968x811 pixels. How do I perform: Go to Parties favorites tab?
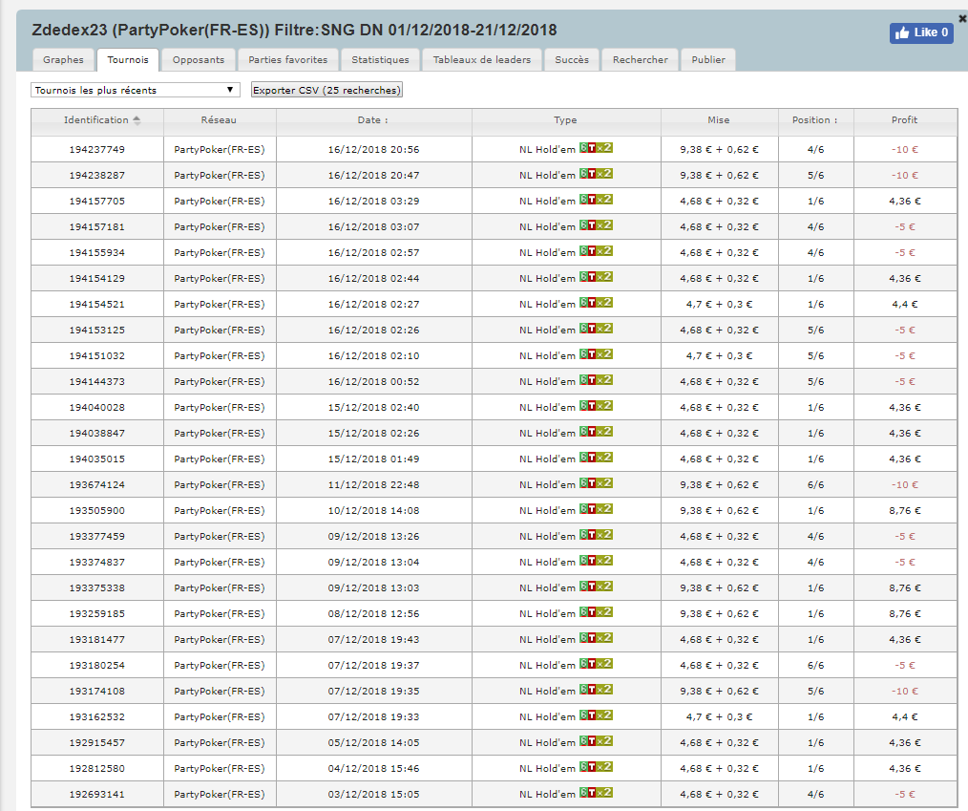287,60
